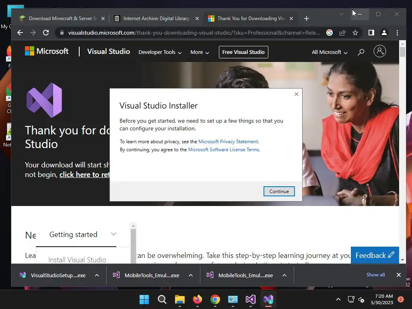Open network status tray icon
The height and width of the screenshot is (309, 412).
[x=351, y=299]
